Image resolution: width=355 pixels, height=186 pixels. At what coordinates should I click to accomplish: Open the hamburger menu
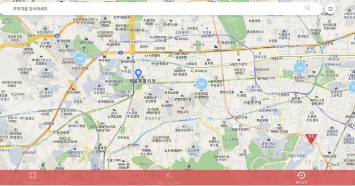[x=330, y=9]
